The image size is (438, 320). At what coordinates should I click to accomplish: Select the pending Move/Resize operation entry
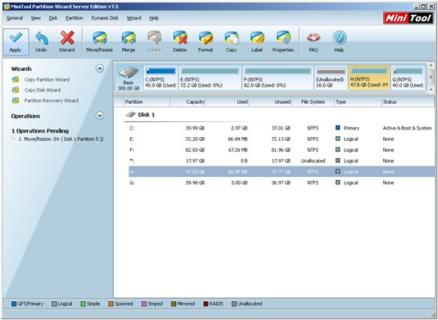[61, 139]
